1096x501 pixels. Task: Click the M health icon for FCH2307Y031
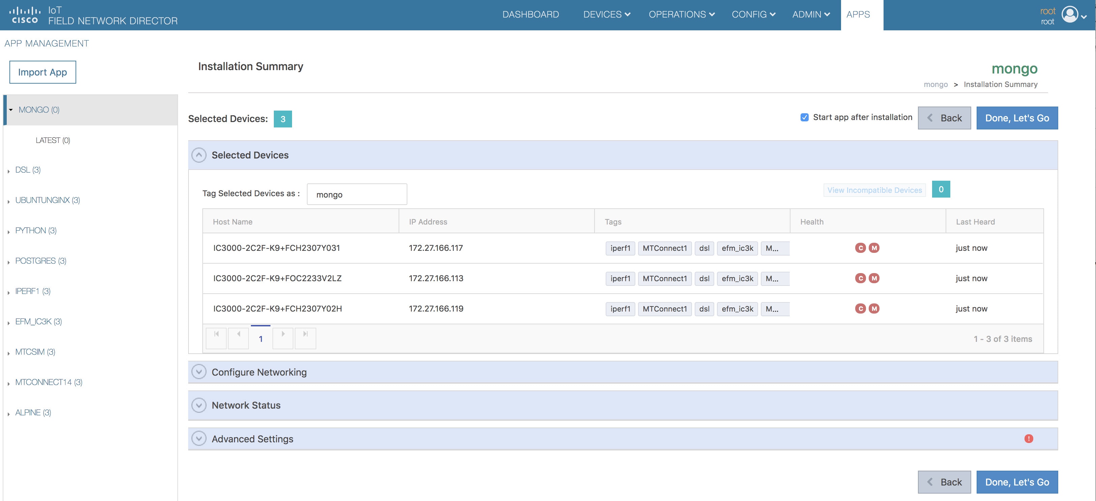click(x=874, y=248)
